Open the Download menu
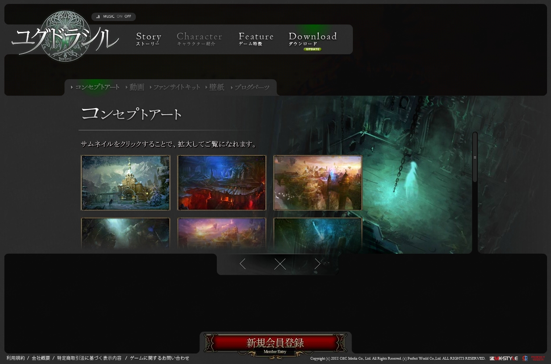551x364 pixels. [313, 39]
